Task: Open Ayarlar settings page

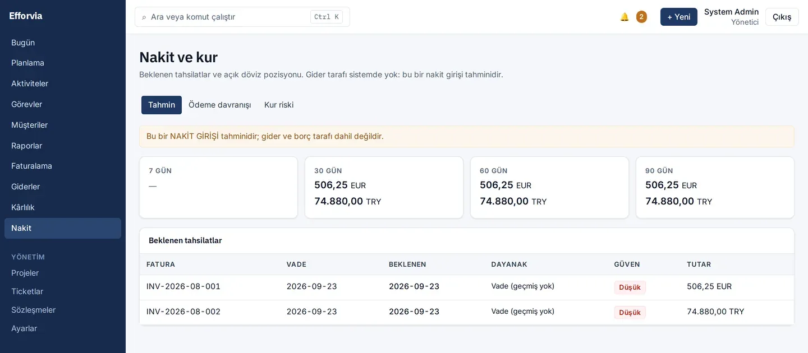Action: tap(63, 328)
